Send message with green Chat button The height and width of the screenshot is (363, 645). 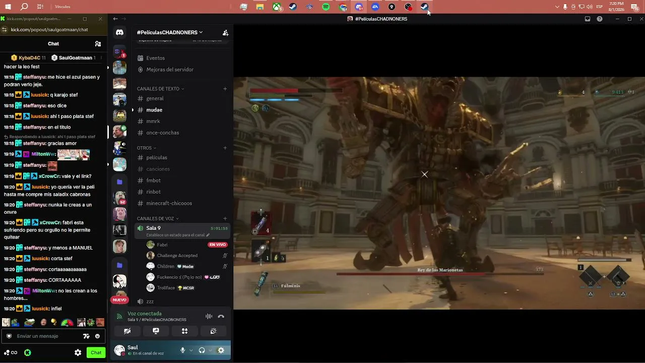96,353
